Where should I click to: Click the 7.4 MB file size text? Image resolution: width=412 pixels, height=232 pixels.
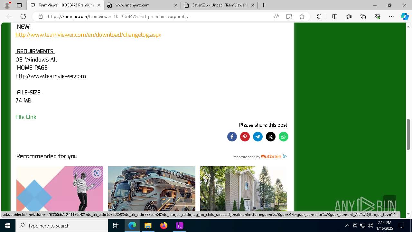[x=23, y=101]
